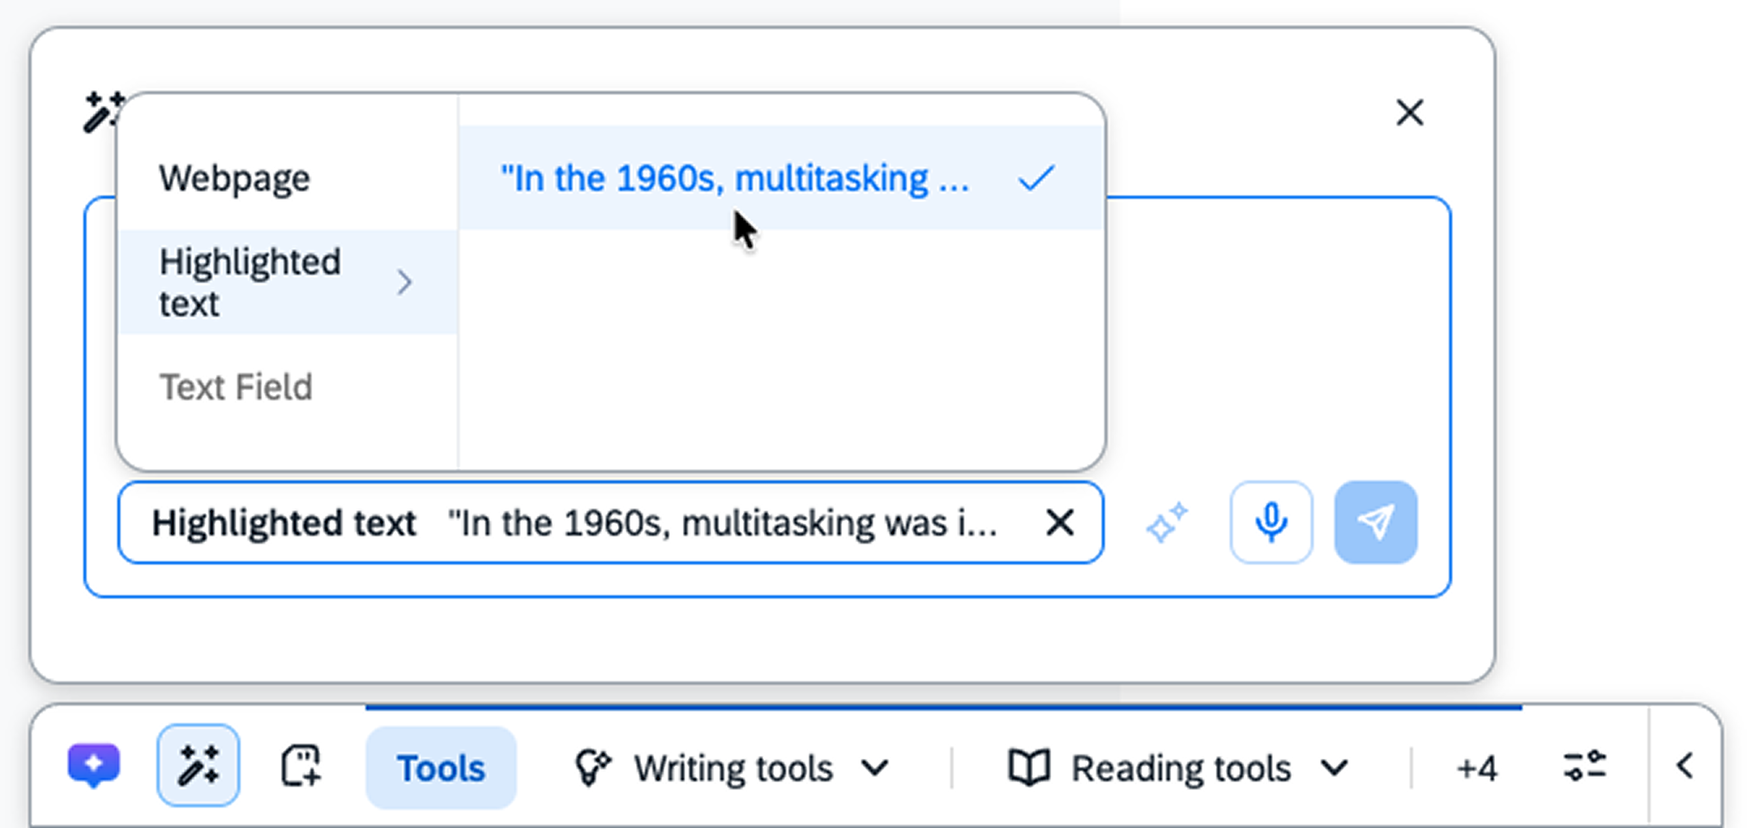
Task: Select the checked 1960s multitasking snippet
Action: (735, 179)
